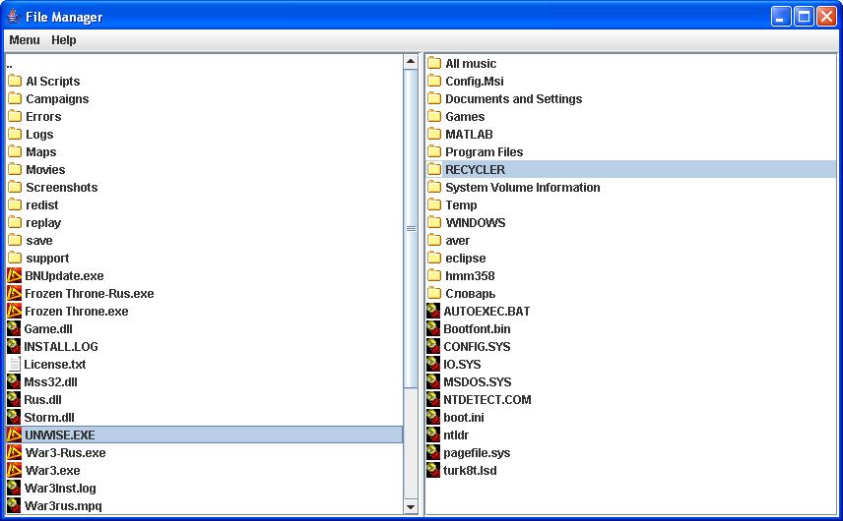Select the Config.Msi folder icon
This screenshot has width=843, height=521.
coord(434,81)
